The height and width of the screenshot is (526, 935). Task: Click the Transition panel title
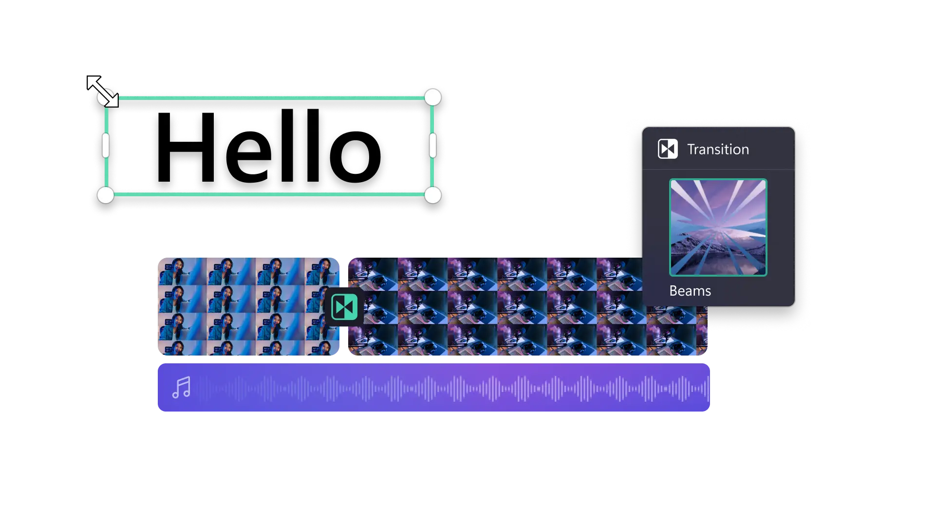pos(718,150)
